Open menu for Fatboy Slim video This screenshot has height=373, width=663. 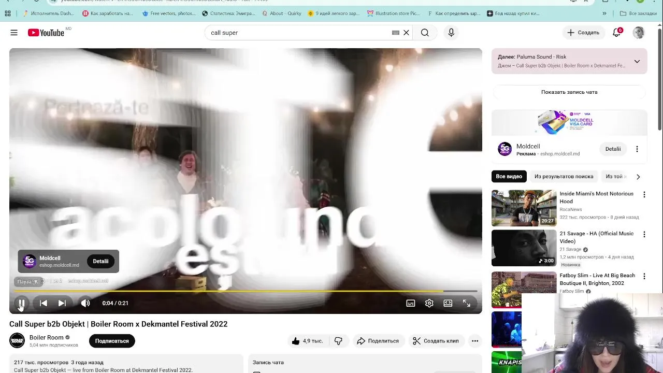644,277
